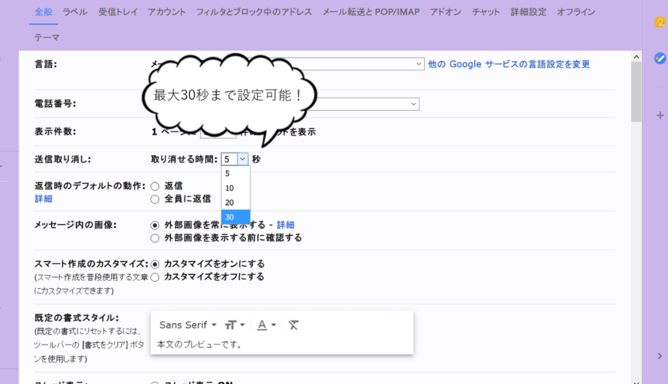Open the text color tool
668x384 pixels.
(x=267, y=325)
